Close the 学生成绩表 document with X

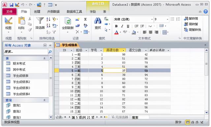205,45
